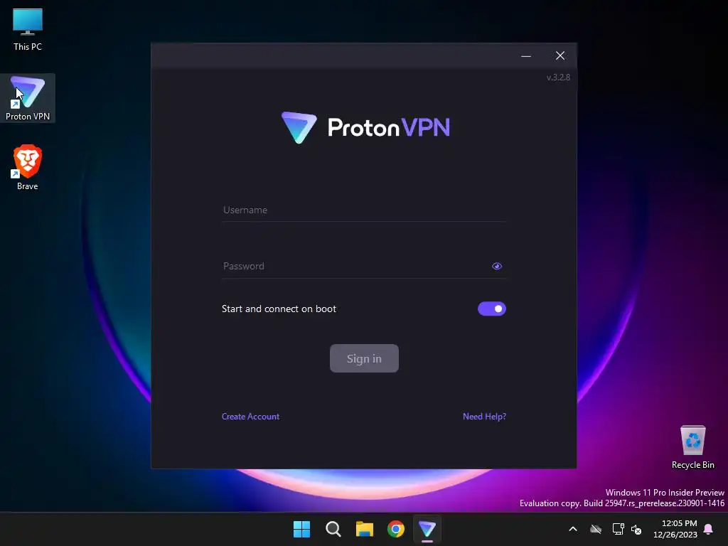Open the notification bell icon
The height and width of the screenshot is (546, 728).
point(708,529)
